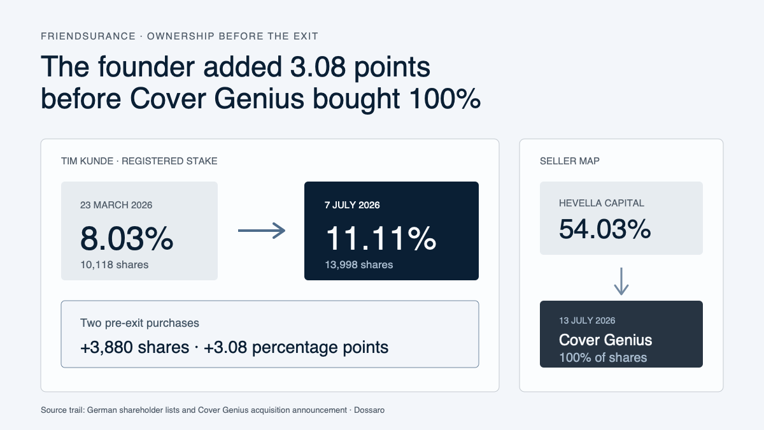Click the 10,118 shares text

pos(115,264)
